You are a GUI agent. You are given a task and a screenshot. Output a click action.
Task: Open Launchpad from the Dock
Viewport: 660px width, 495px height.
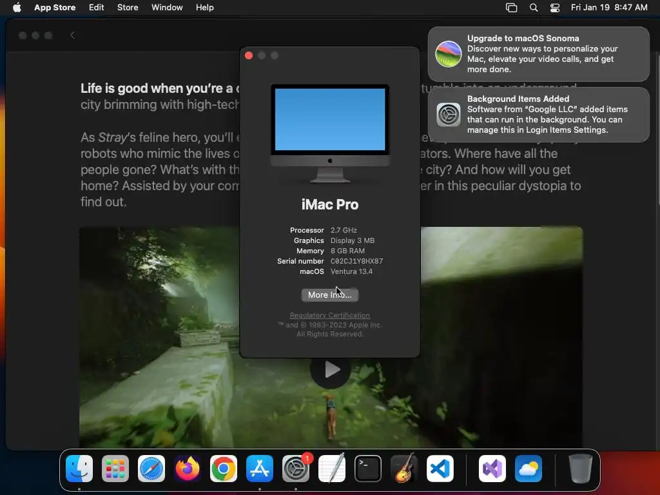115,469
